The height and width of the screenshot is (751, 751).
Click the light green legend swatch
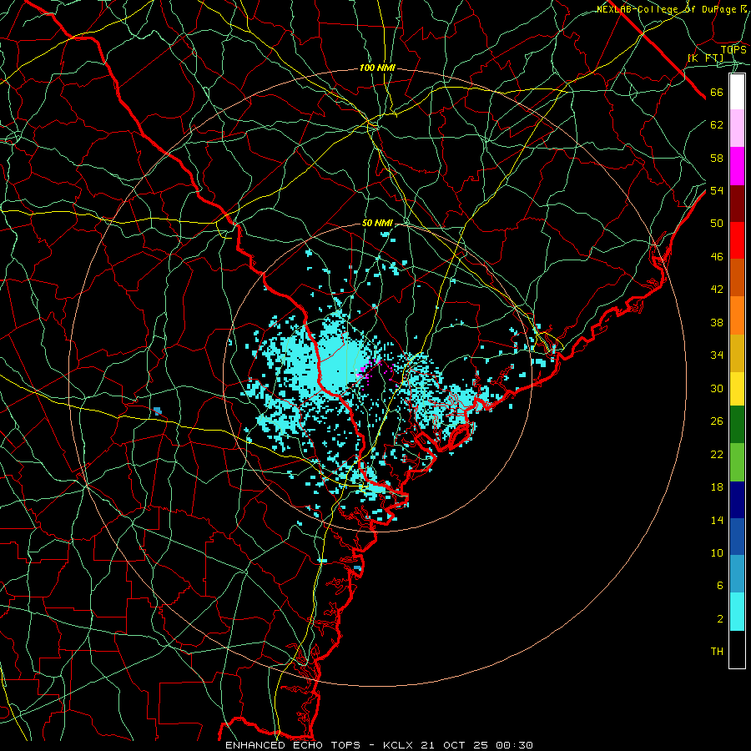[x=737, y=462]
